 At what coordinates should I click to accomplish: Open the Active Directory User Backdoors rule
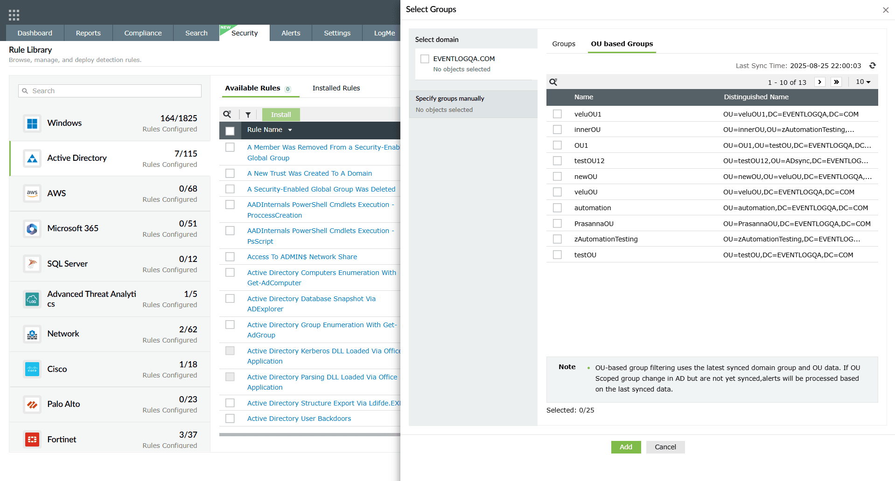299,419
